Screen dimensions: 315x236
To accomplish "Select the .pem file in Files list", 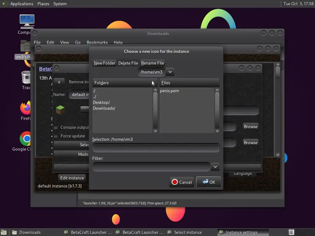I will click(x=169, y=91).
